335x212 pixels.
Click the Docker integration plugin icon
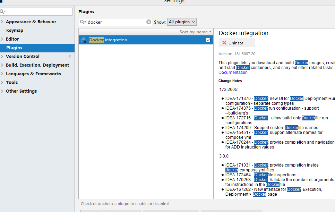[84, 40]
